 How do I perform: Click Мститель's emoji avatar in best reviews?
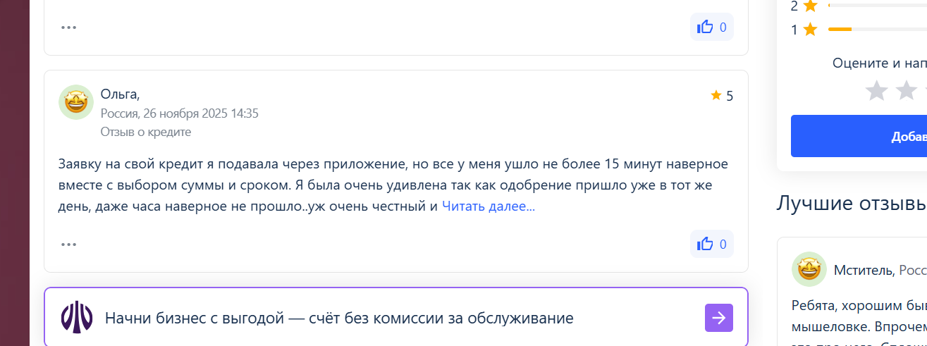pos(809,269)
